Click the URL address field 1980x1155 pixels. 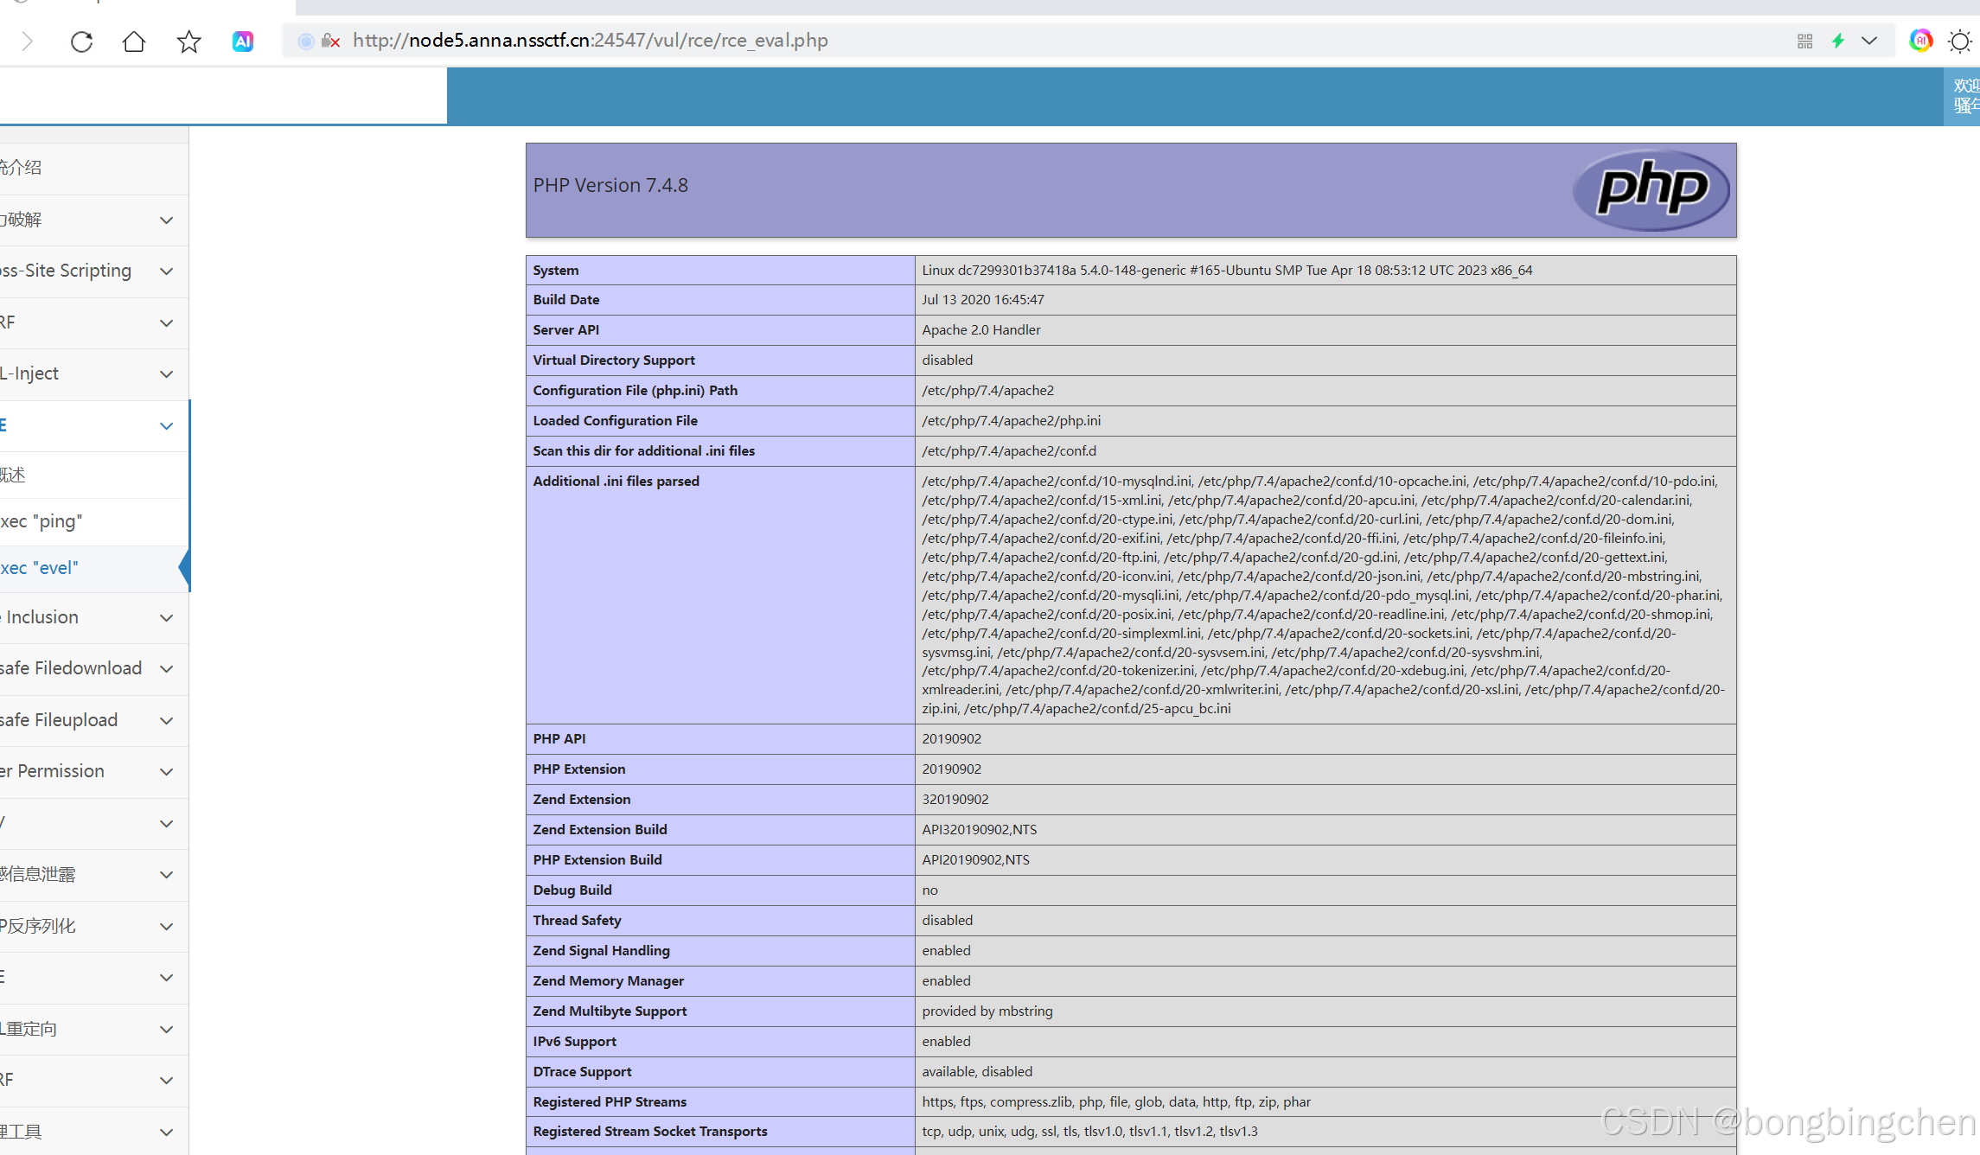tap(1038, 41)
